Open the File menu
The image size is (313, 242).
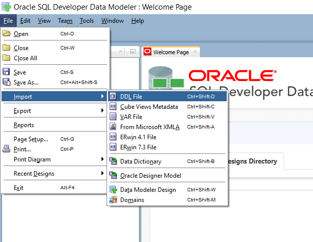[8, 21]
